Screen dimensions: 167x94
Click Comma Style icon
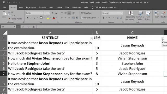[113, 17]
